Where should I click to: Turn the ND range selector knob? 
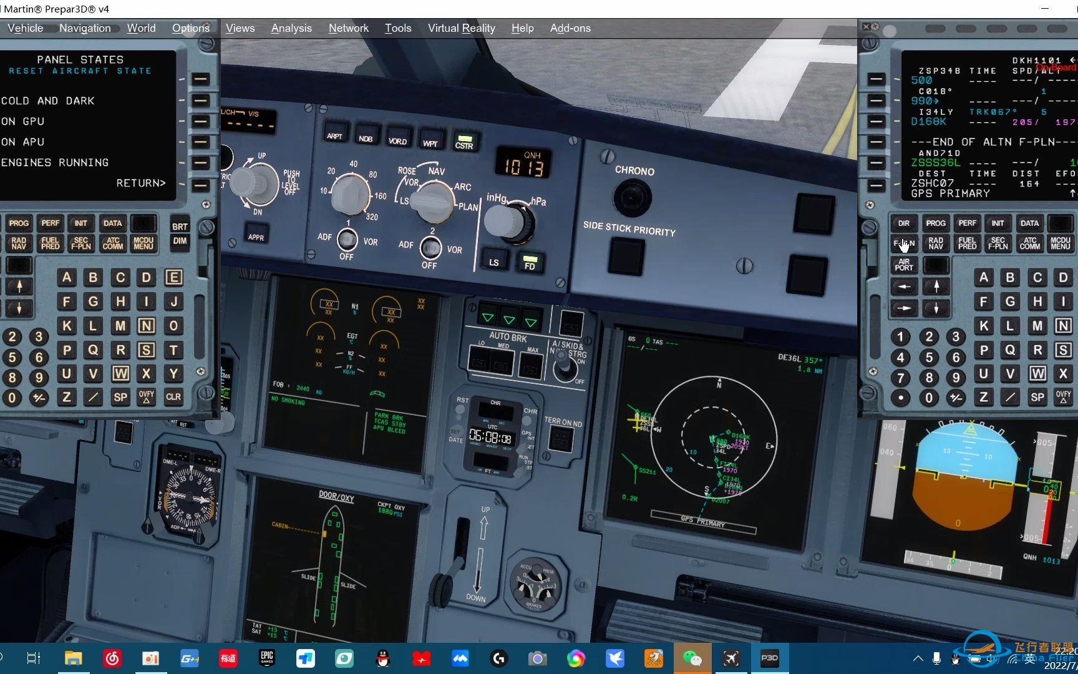(351, 194)
